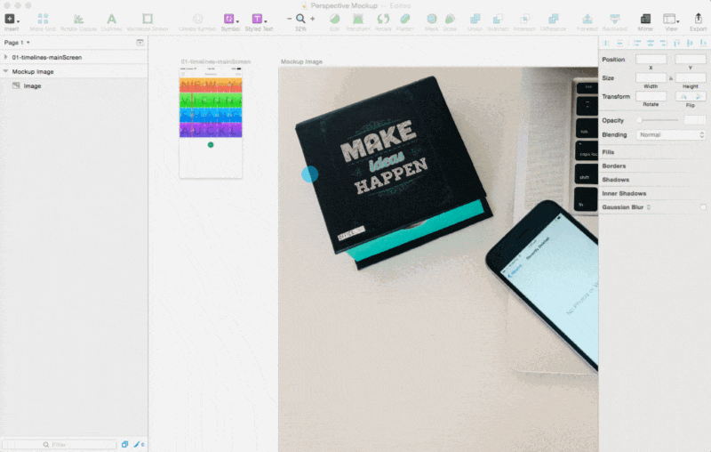Open the Blending mode dropdown
This screenshot has height=452, width=711.
(671, 134)
